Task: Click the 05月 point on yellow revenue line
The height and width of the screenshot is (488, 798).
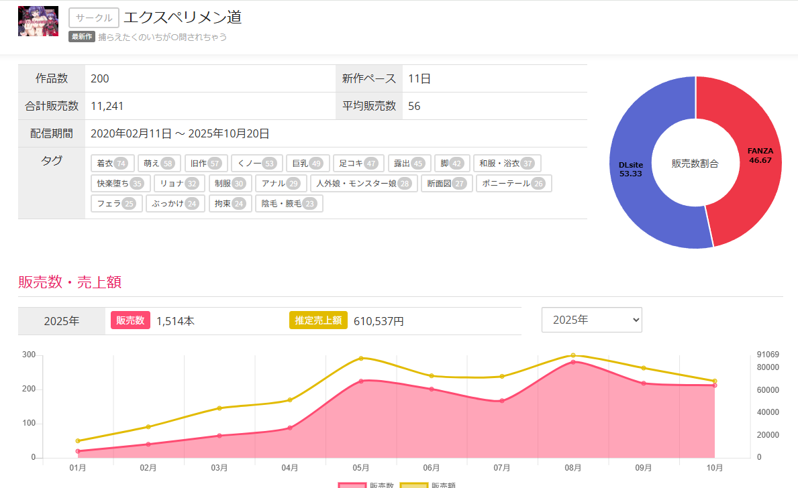Action: click(x=361, y=358)
